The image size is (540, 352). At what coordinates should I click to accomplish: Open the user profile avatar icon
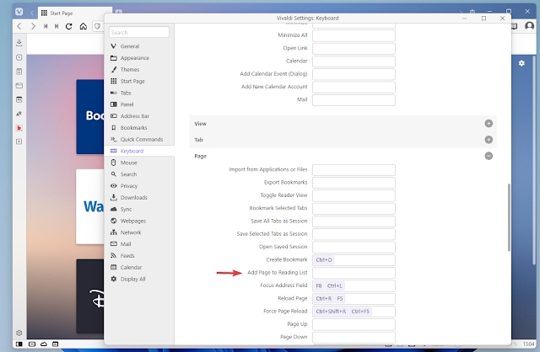click(529, 26)
